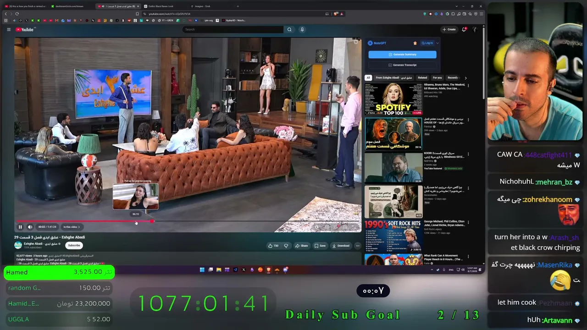Reload the page

point(17,14)
